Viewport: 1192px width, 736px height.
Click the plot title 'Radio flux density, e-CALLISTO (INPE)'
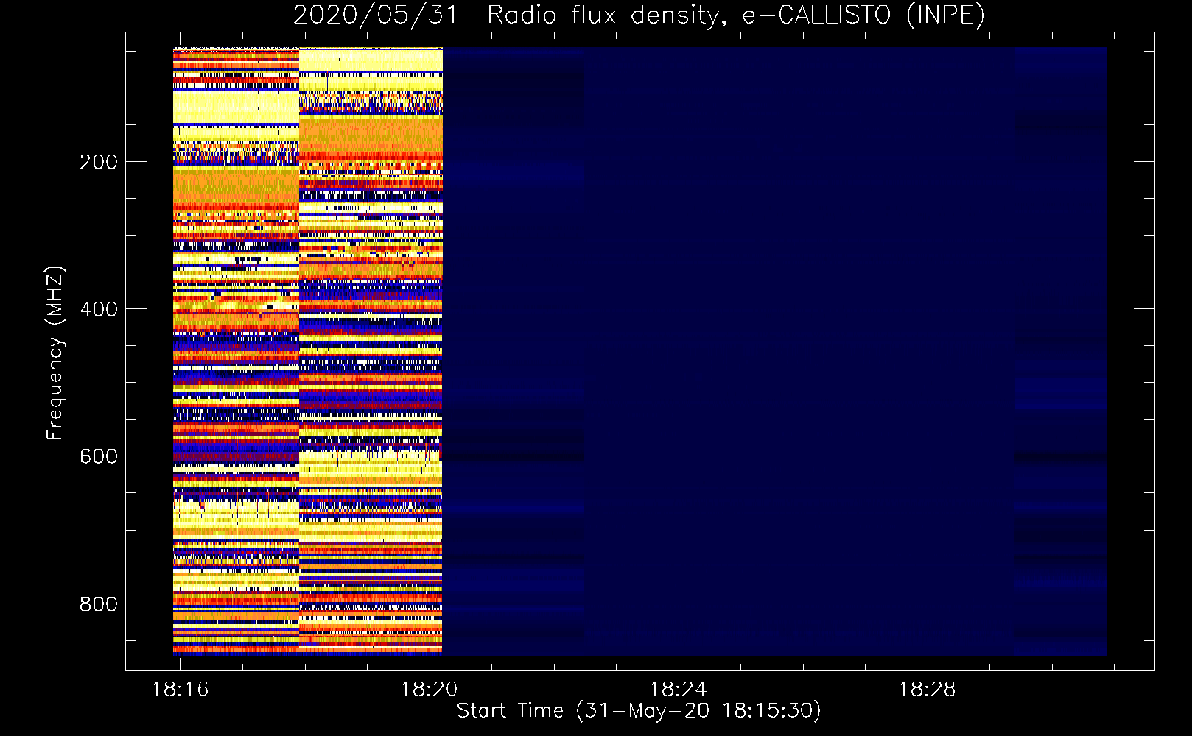click(x=736, y=15)
